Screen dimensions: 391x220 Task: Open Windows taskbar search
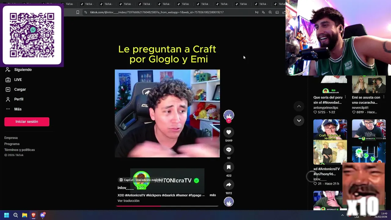16,215
